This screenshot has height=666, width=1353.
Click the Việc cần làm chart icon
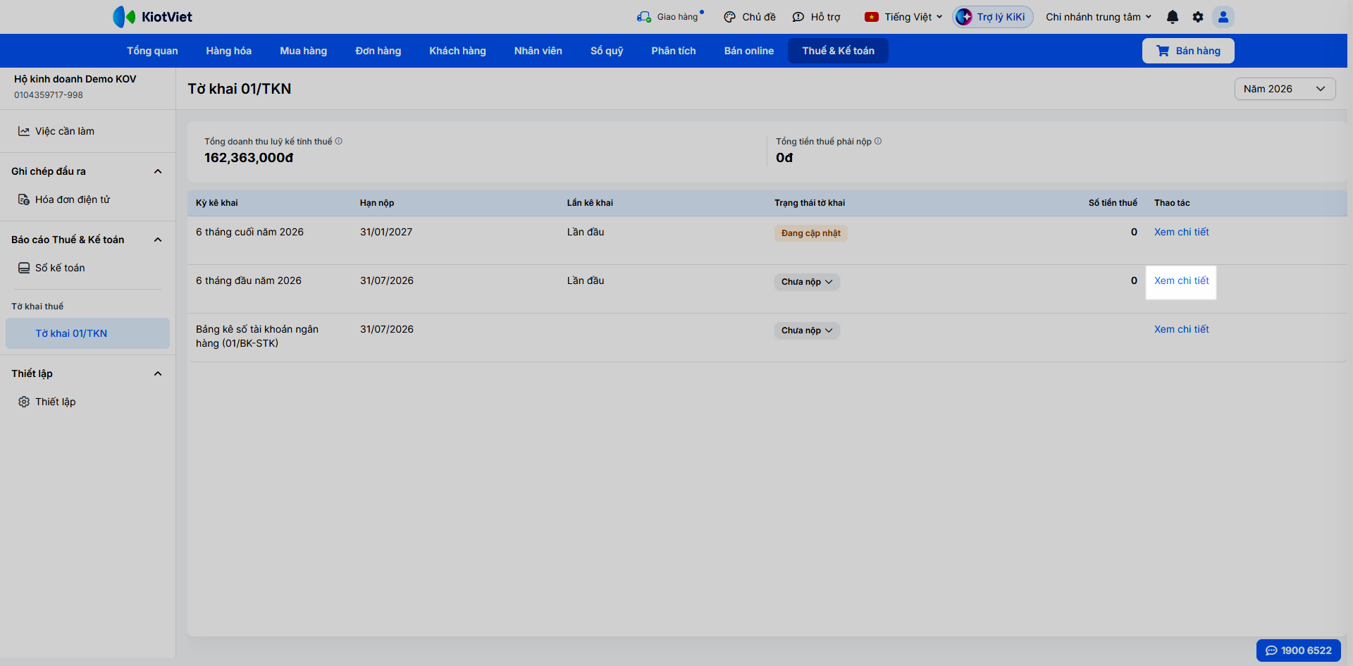(x=24, y=131)
